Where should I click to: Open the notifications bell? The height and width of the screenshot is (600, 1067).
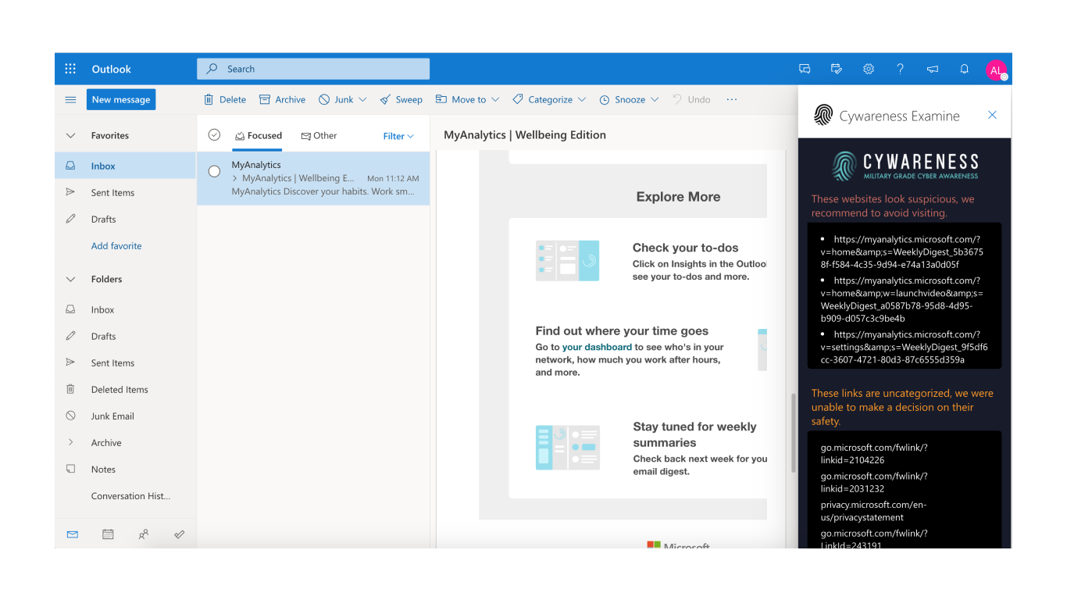pos(965,69)
